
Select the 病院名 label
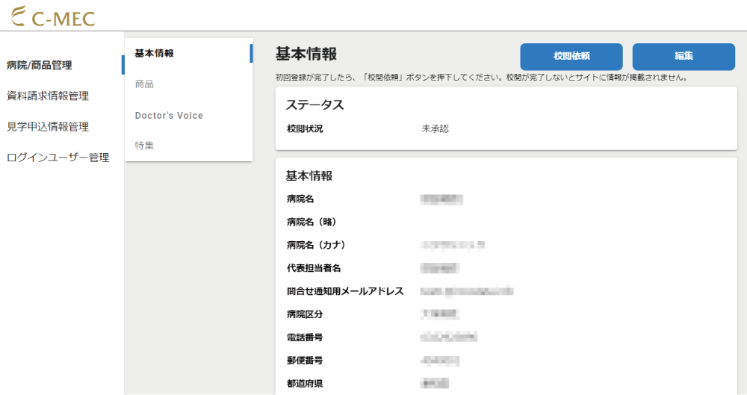(x=300, y=199)
